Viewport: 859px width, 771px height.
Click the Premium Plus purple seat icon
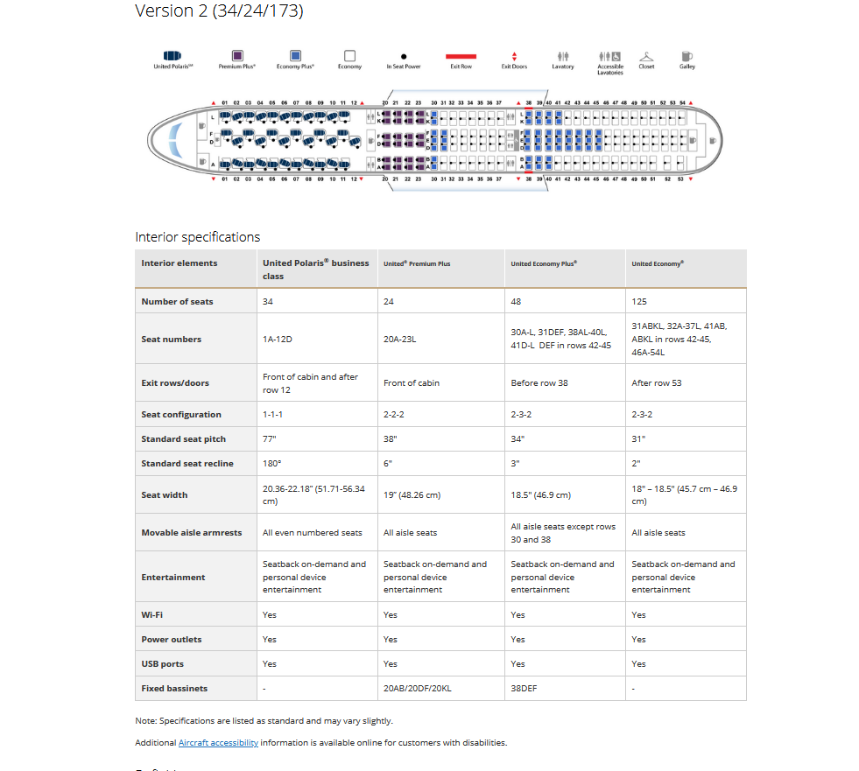tap(236, 55)
